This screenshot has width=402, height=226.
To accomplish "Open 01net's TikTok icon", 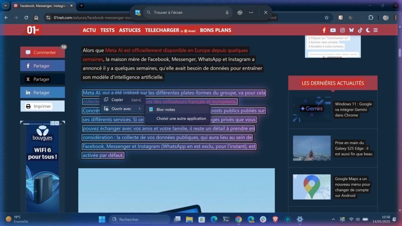I will (x=360, y=30).
